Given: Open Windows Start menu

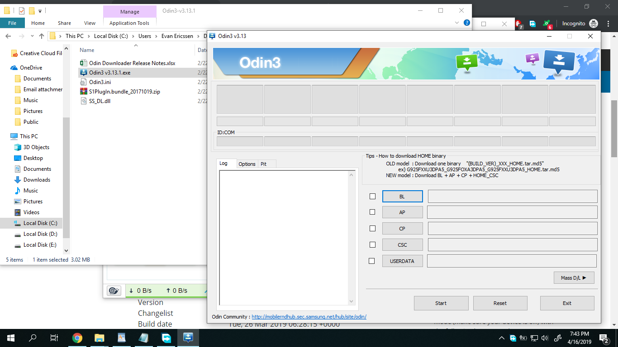Looking at the screenshot, I should (x=11, y=338).
